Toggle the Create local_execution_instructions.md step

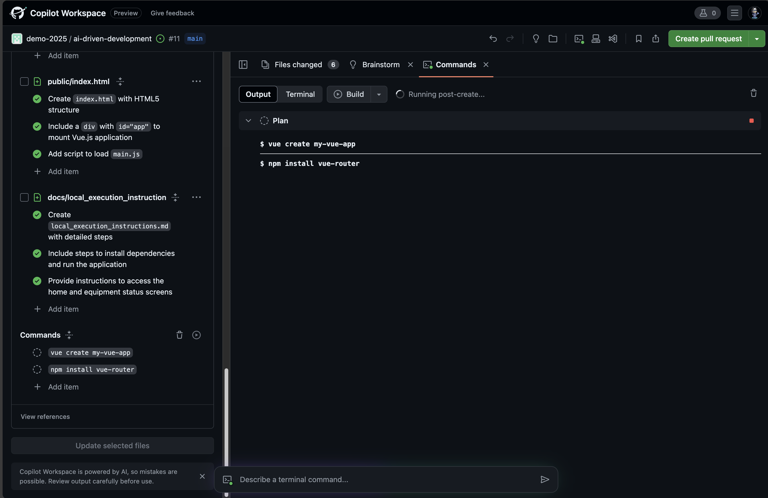pos(37,215)
